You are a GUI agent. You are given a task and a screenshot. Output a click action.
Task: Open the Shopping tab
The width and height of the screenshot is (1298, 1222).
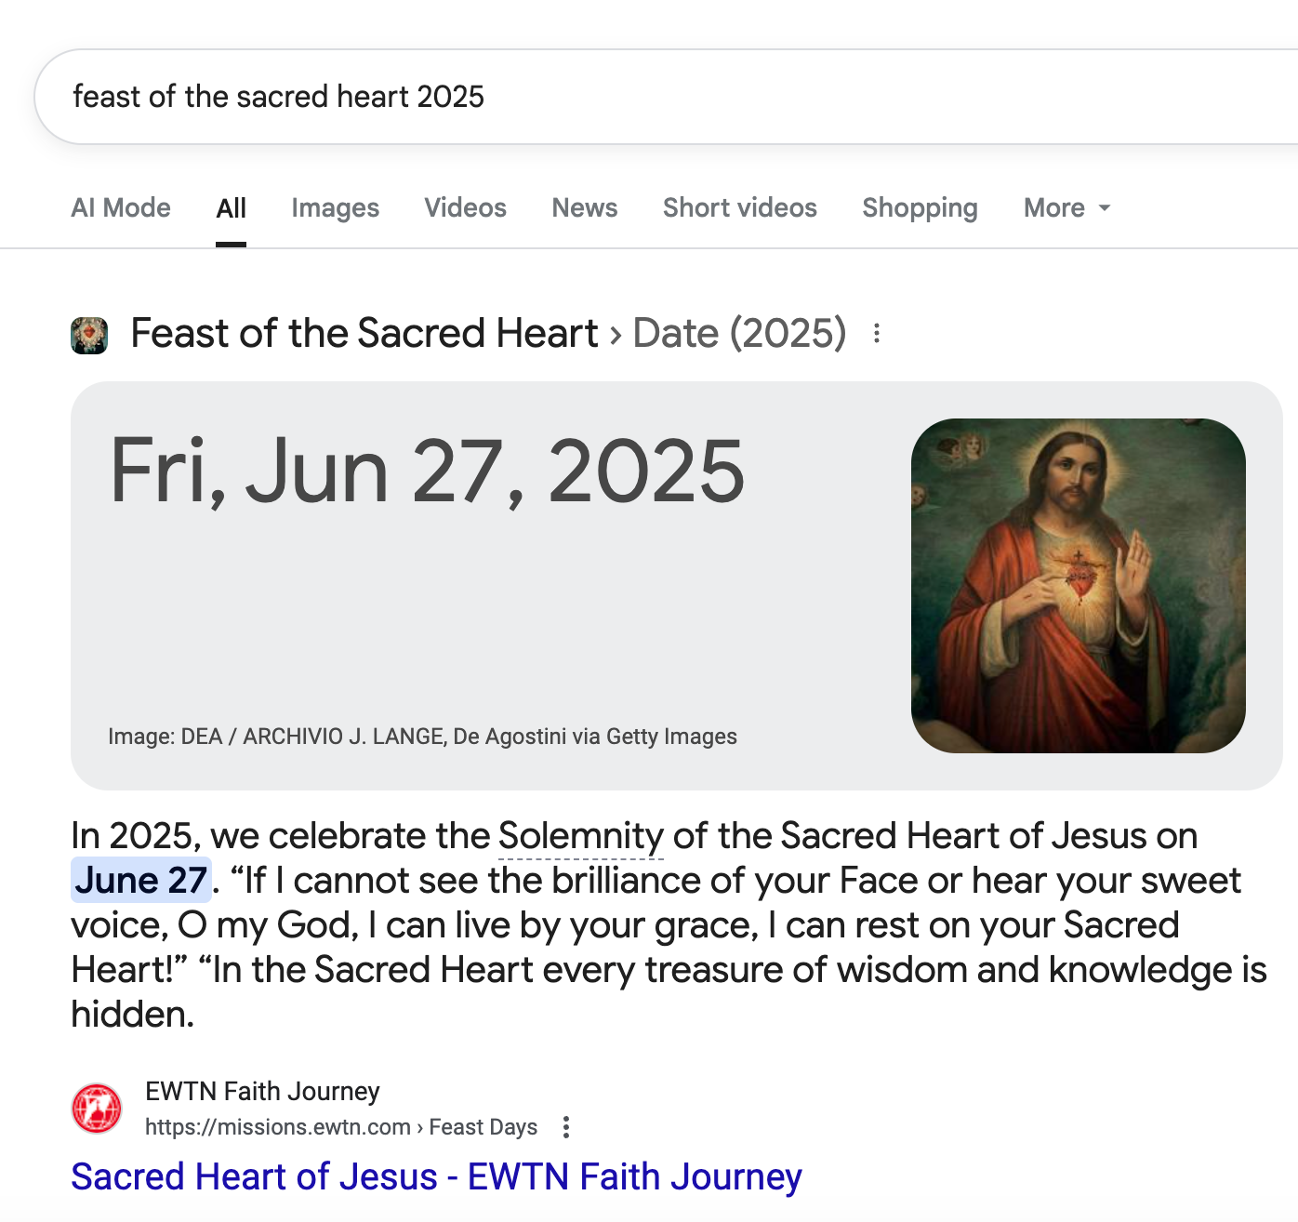(920, 207)
